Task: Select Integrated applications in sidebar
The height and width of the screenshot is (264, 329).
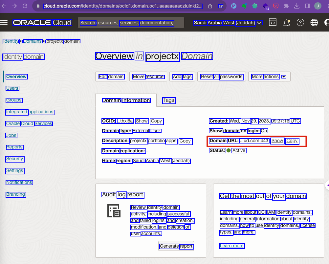Action: (x=30, y=112)
